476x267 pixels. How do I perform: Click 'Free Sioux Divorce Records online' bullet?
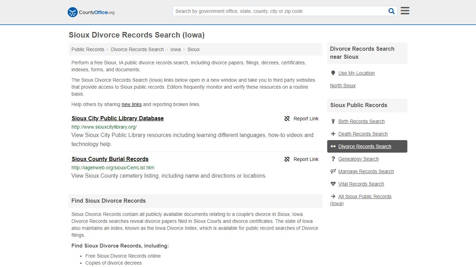[x=123, y=256]
